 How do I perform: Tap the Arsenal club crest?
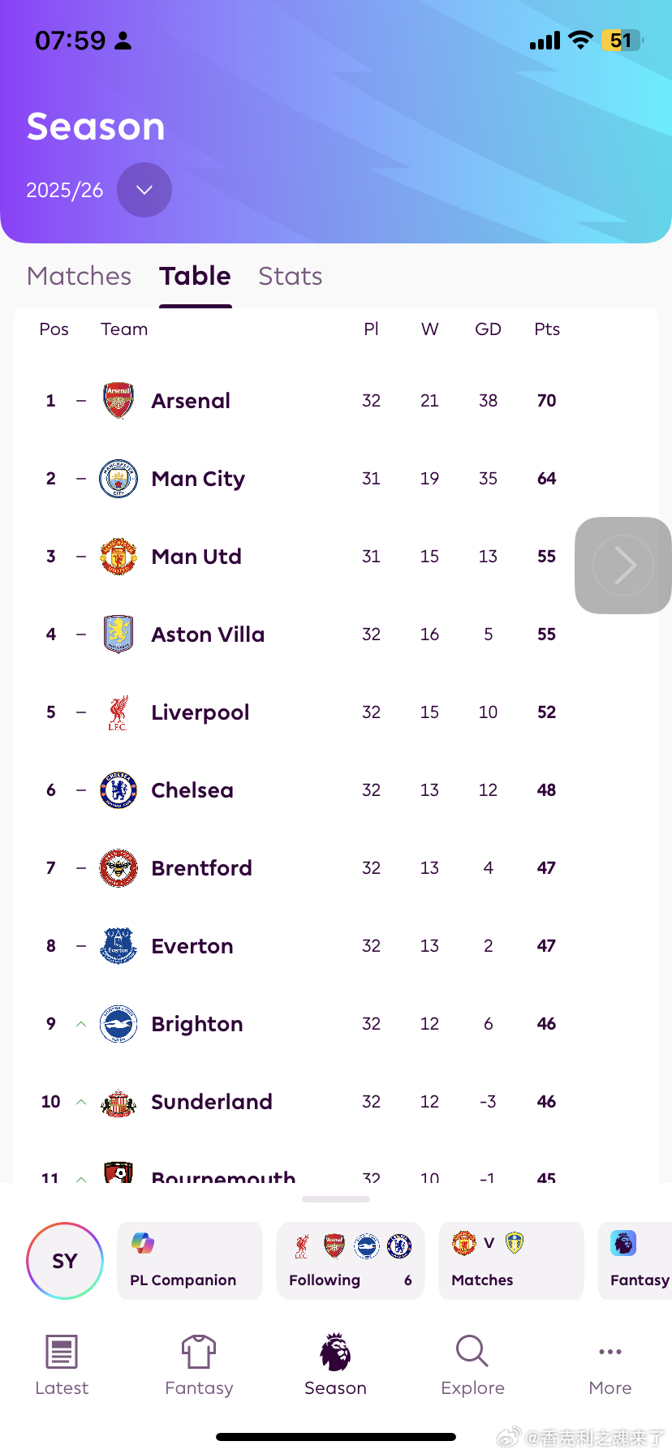pos(118,401)
